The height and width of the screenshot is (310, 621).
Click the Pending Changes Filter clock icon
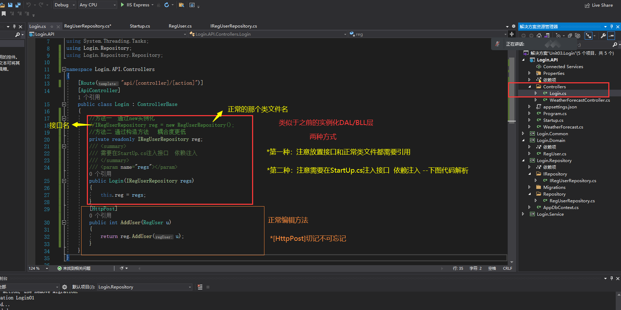click(x=558, y=36)
